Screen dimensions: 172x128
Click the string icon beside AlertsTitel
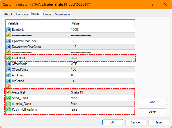(x=9, y=92)
